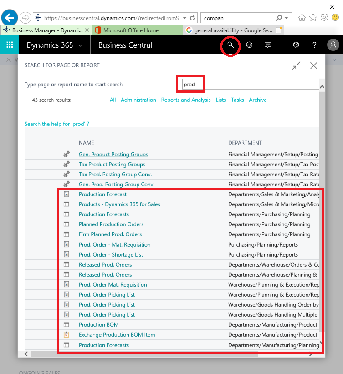The image size is (343, 374).
Task: Filter results by Tasks
Action: [x=237, y=100]
